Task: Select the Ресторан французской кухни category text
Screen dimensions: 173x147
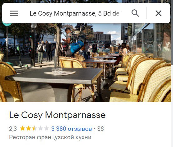Action: [x=50, y=137]
